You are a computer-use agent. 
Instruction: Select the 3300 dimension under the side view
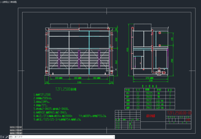(151, 81)
